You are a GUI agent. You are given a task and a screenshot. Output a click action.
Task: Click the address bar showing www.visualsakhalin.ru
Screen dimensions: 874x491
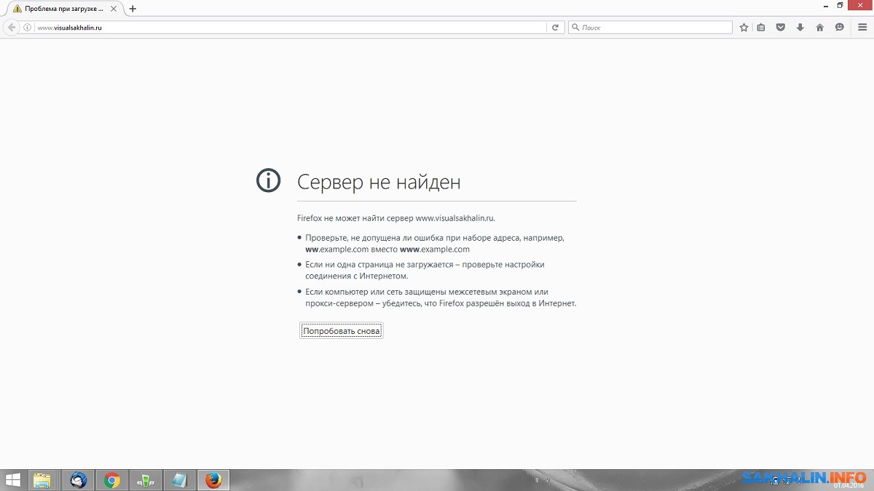tap(290, 28)
